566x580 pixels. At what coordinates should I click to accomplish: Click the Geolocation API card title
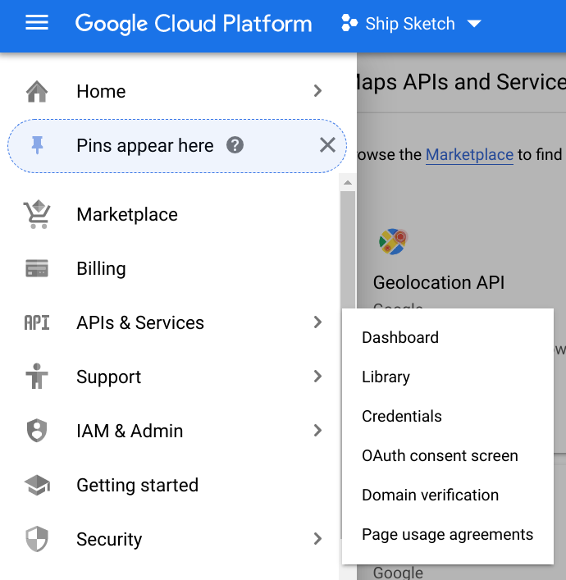pyautogui.click(x=438, y=282)
